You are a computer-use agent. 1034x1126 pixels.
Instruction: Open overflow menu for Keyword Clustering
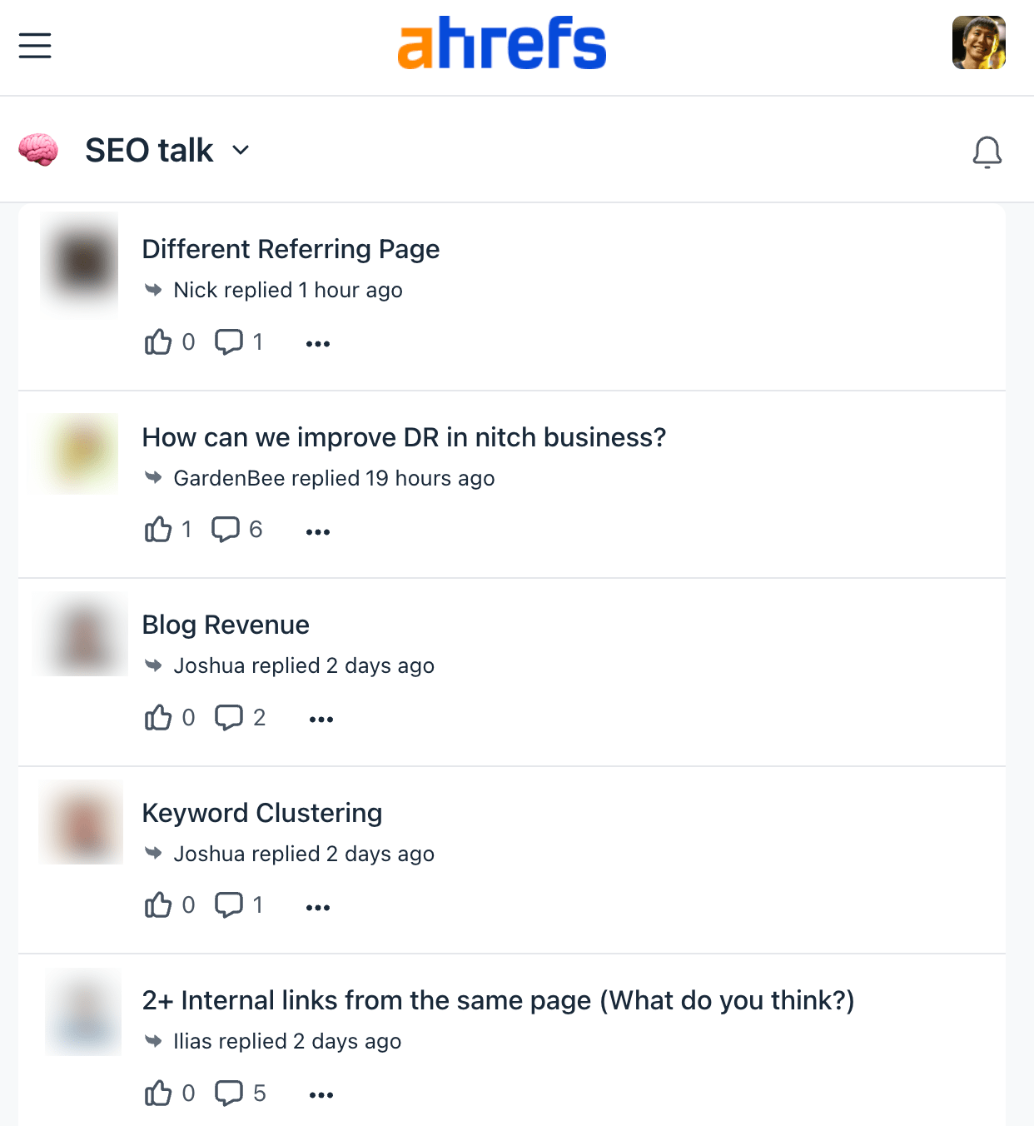click(317, 905)
